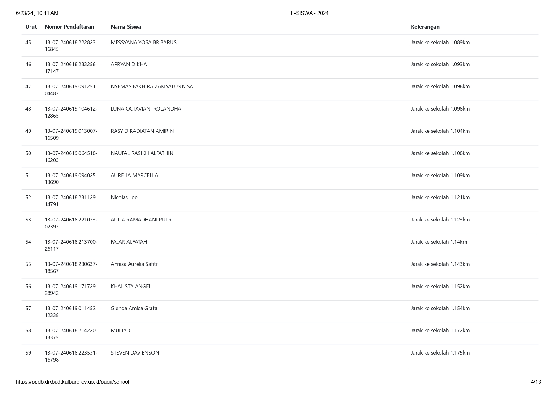557x394 pixels.
Task: Click the E-SISWA - 2024 page title
Action: coord(310,13)
